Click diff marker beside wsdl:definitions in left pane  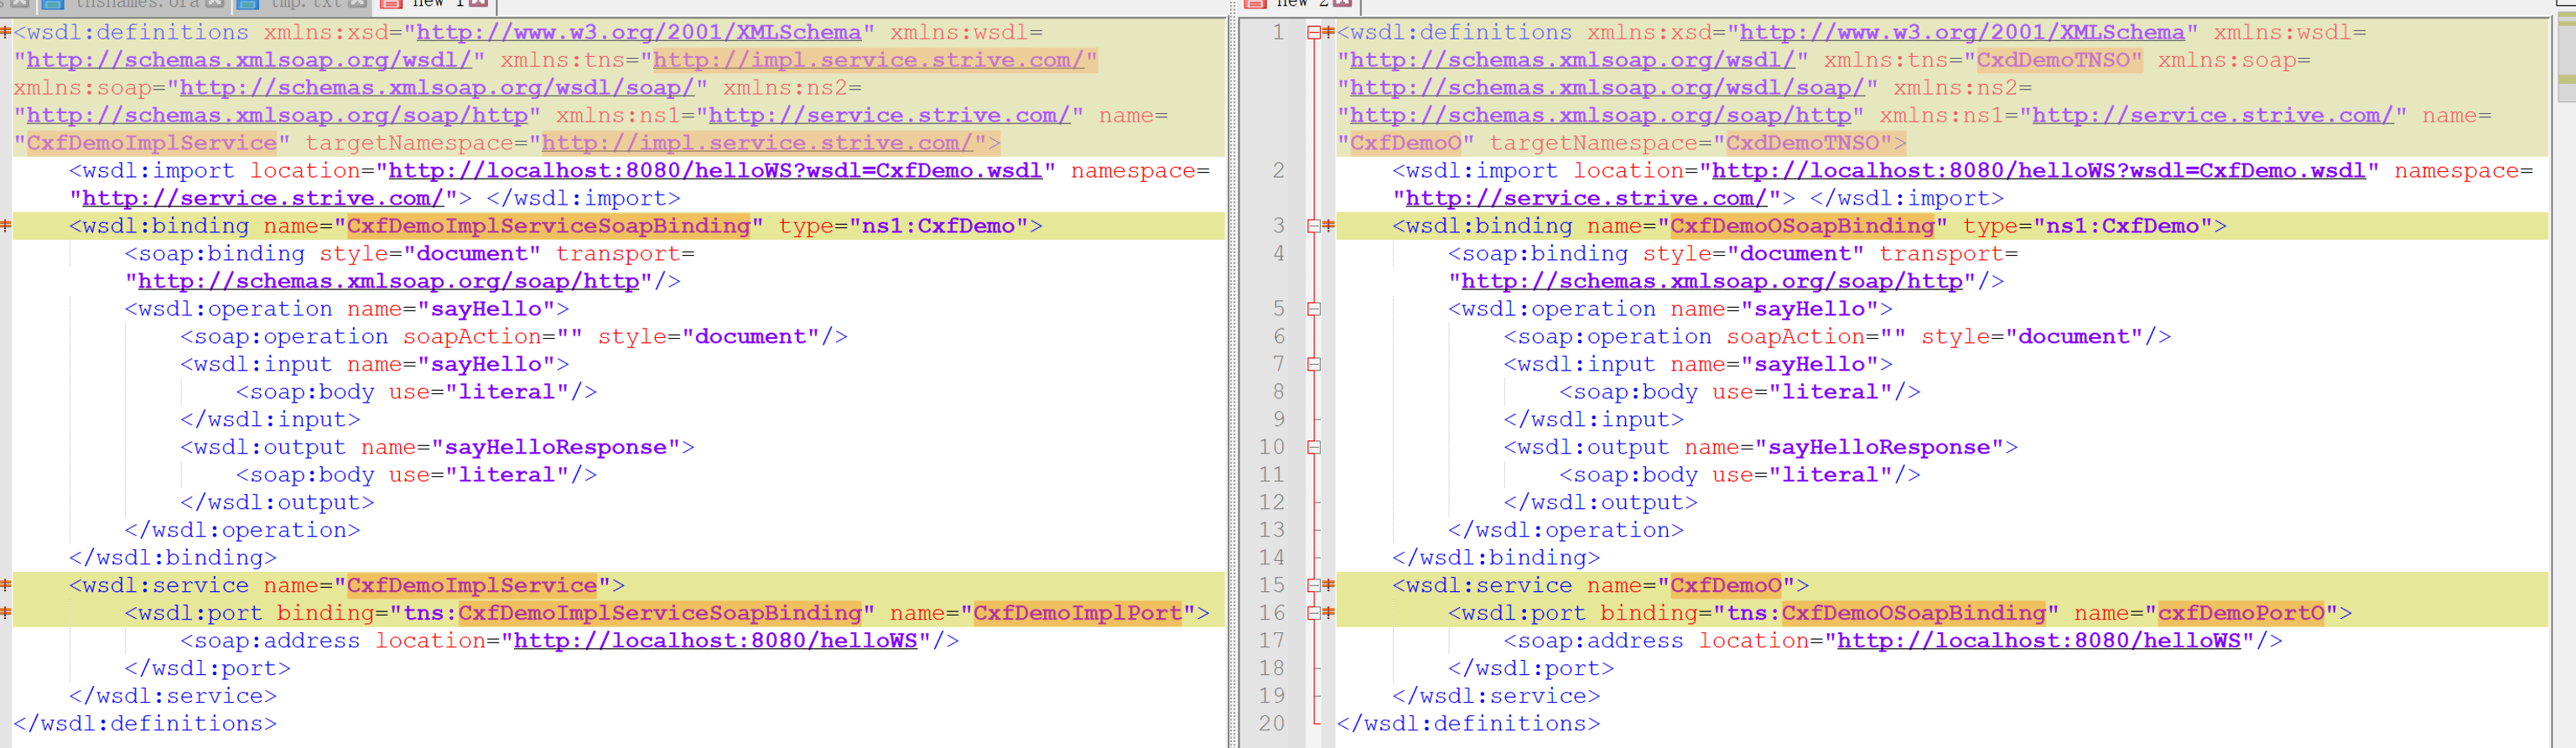5,32
